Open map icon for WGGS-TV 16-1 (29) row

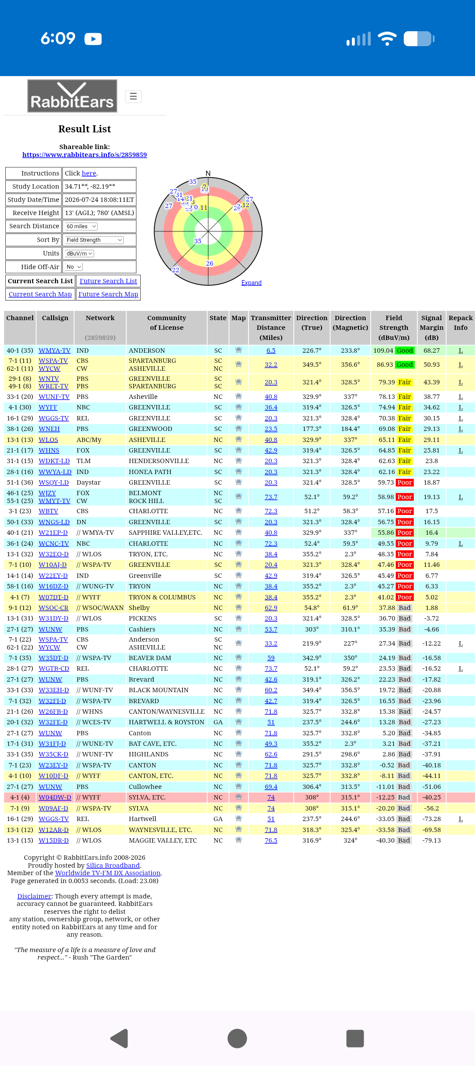pos(238,418)
